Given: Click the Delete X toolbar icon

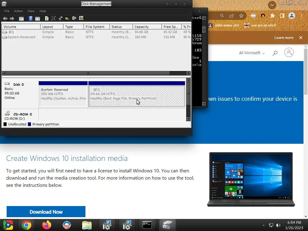Looking at the screenshot, I should coord(54,18).
